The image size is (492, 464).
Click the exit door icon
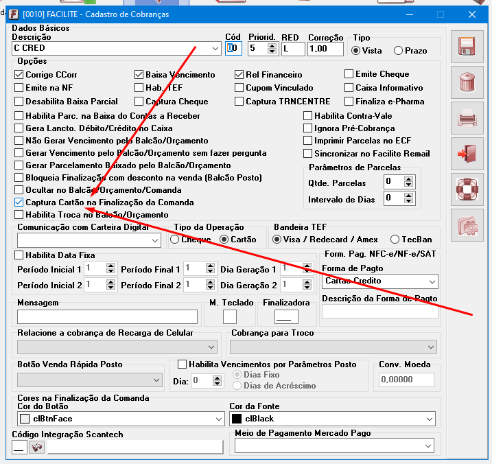click(467, 154)
